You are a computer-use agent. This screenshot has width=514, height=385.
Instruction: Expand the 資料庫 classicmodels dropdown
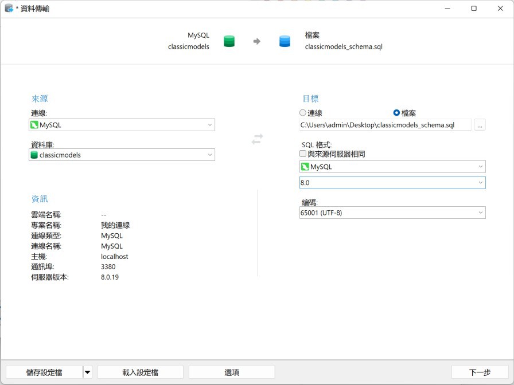click(210, 155)
